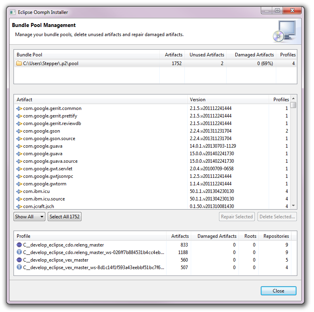Click version 2.0.4.v20100709-0658 cell
The image size is (314, 312).
tap(212, 169)
